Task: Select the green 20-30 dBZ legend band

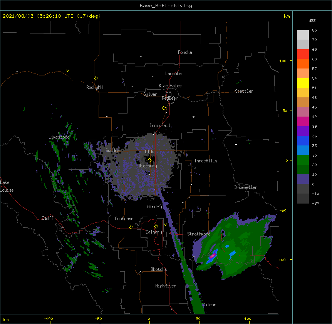Action: [x=303, y=160]
